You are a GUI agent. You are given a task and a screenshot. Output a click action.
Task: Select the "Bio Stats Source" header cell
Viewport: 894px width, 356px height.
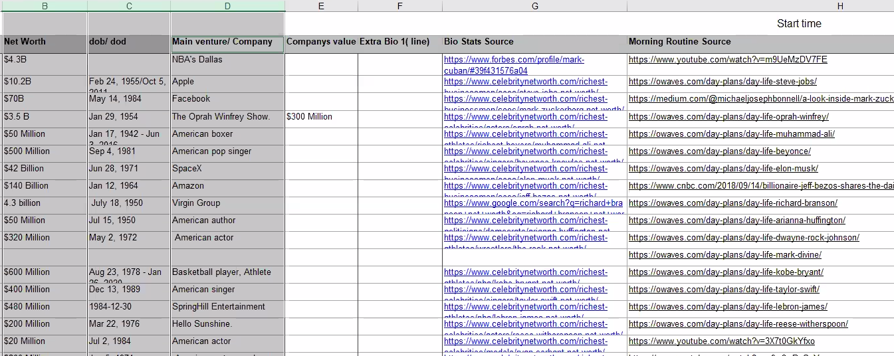[479, 42]
